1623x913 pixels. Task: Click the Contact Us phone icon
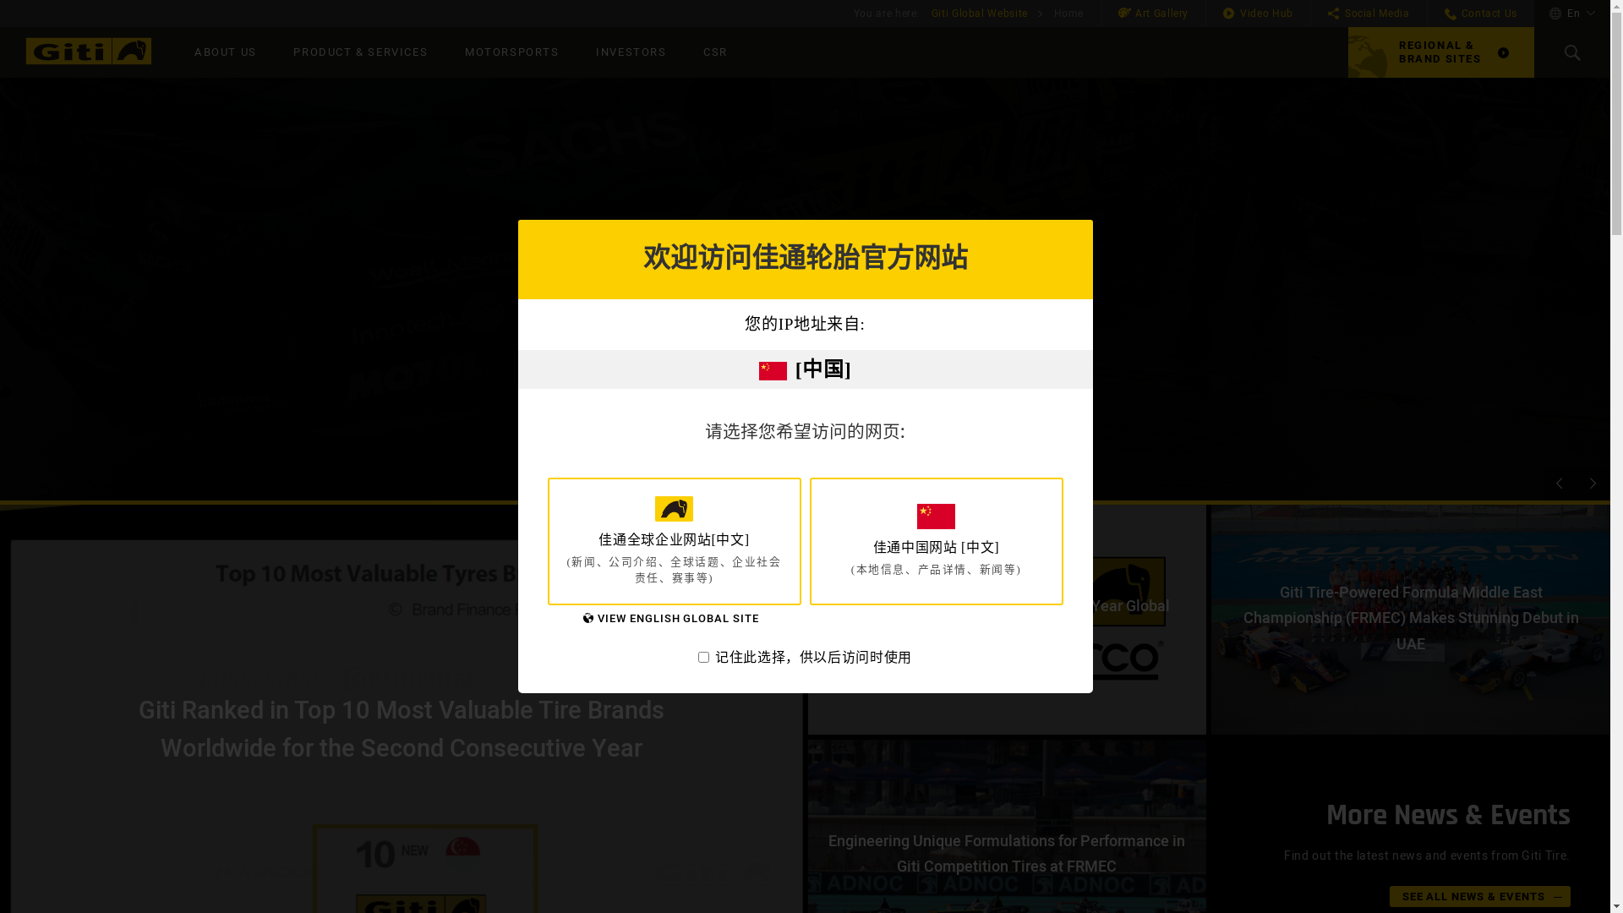1451,14
